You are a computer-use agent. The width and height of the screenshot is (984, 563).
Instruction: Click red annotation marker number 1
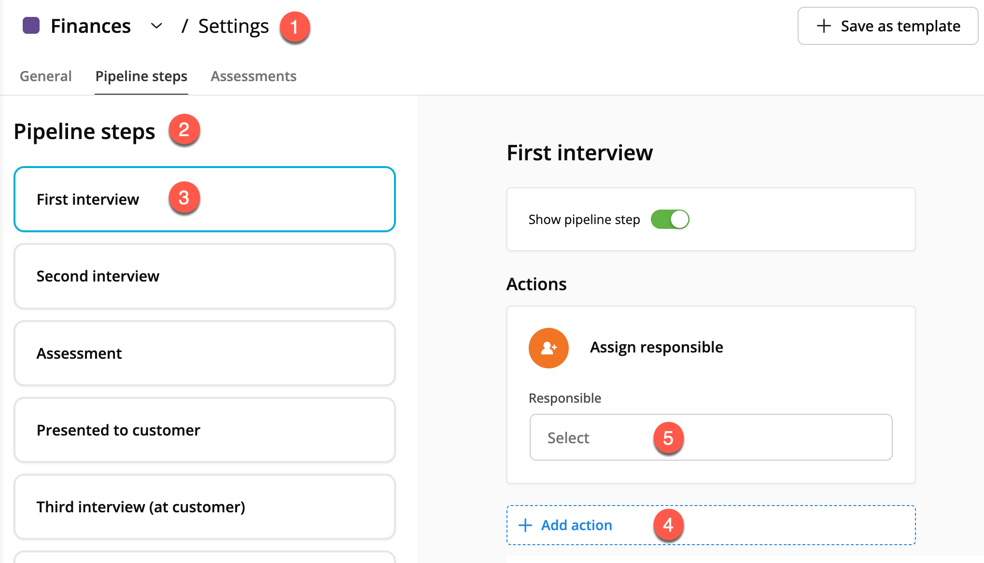(x=294, y=27)
